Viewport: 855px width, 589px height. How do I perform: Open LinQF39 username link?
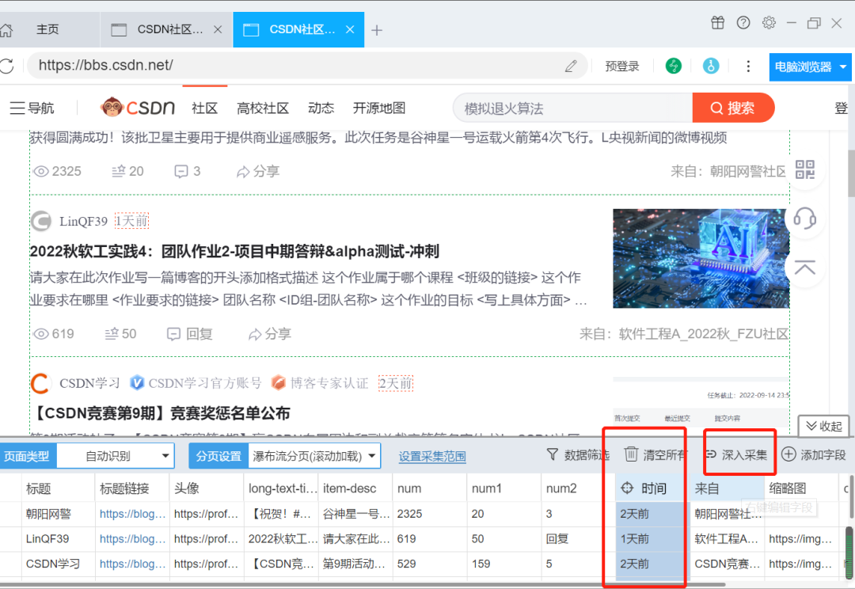click(83, 222)
